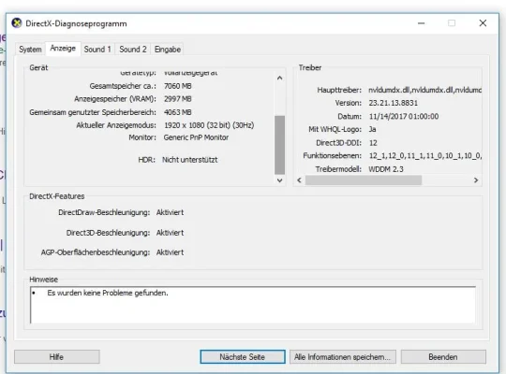
Task: Click the VRAM value 2997 MB
Action: pyautogui.click(x=177, y=99)
